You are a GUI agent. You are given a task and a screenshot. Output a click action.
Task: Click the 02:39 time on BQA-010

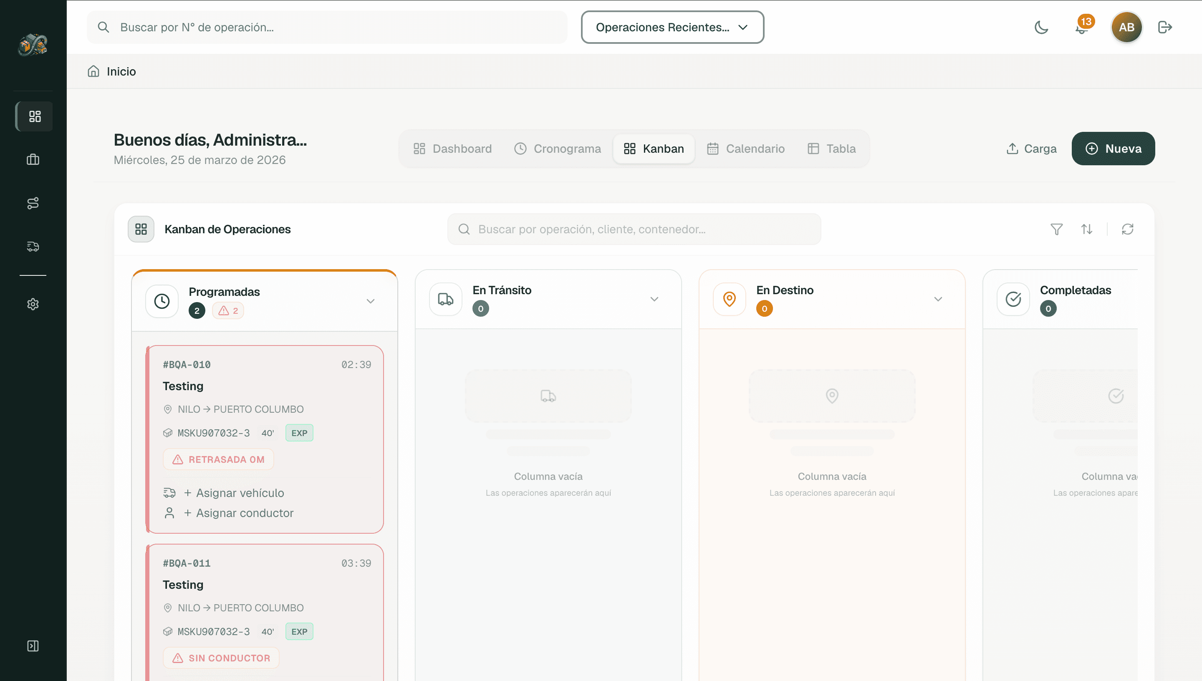(356, 365)
